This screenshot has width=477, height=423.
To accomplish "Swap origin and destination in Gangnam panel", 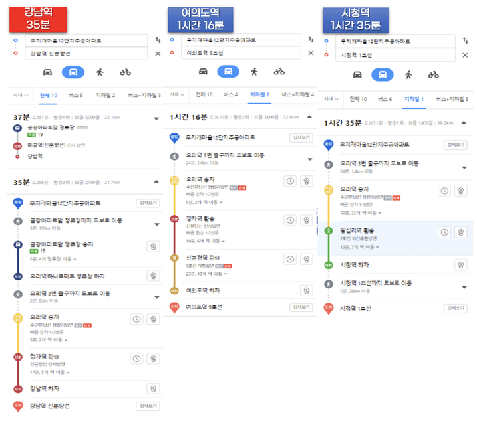I will coord(158,40).
